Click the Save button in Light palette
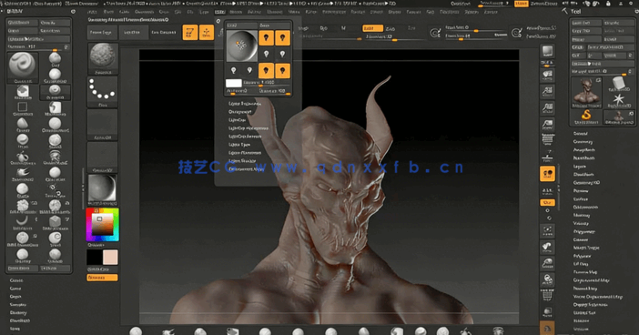Viewport: 639px width, 335px height. click(x=275, y=25)
